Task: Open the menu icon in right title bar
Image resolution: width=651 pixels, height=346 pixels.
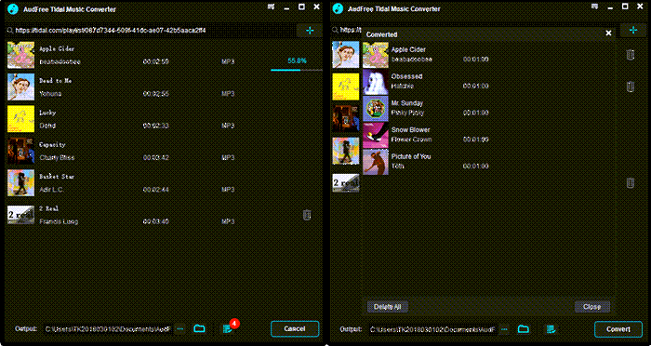Action: pos(594,7)
